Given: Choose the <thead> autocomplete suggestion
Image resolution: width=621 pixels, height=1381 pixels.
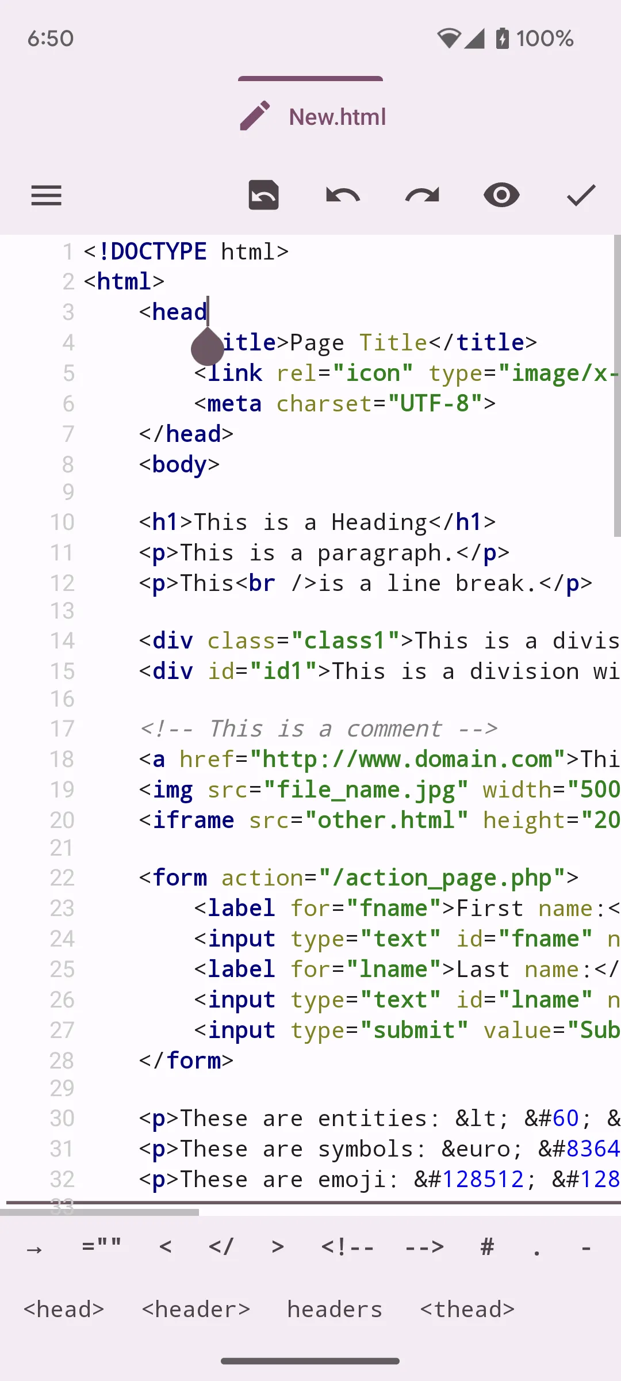Looking at the screenshot, I should click(467, 1309).
